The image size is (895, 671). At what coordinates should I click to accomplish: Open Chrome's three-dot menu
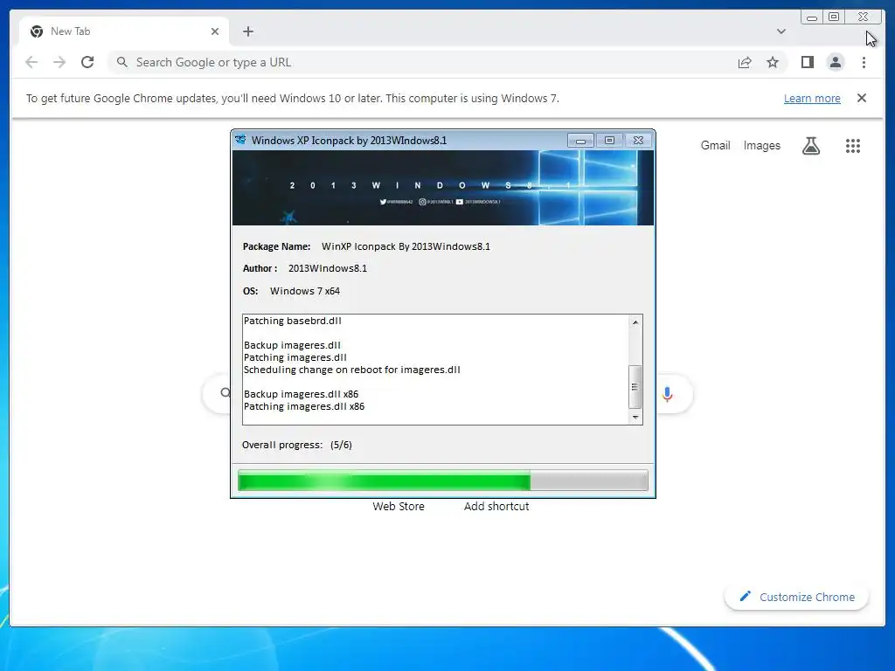pos(864,62)
